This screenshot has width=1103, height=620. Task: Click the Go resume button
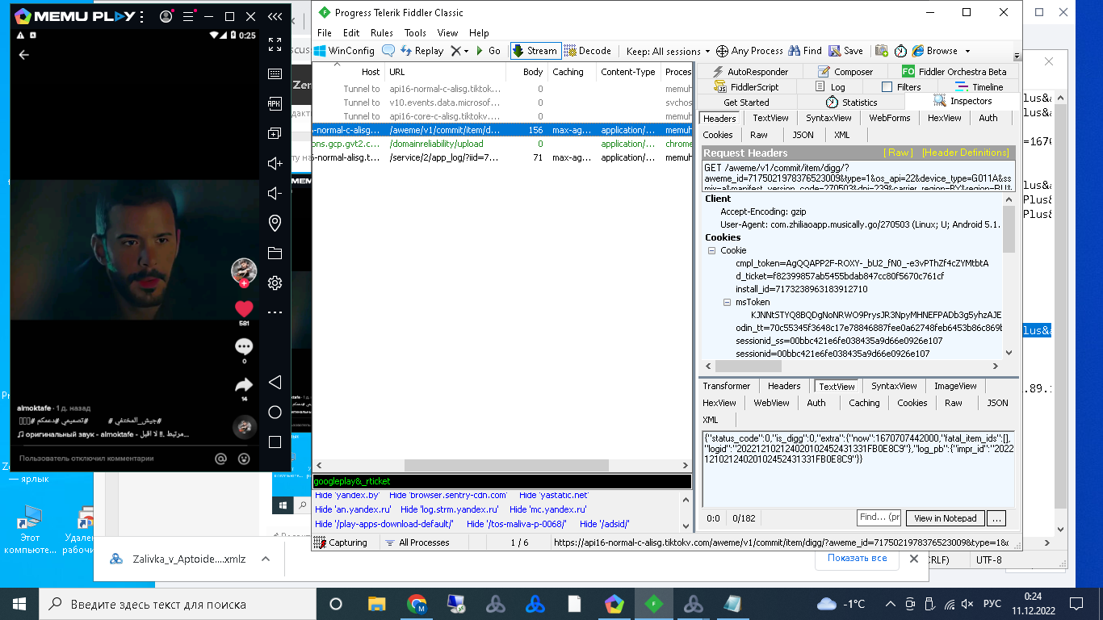(x=489, y=51)
